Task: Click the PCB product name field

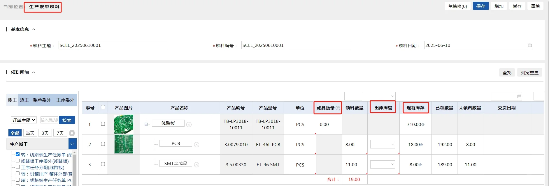Action: point(176,143)
